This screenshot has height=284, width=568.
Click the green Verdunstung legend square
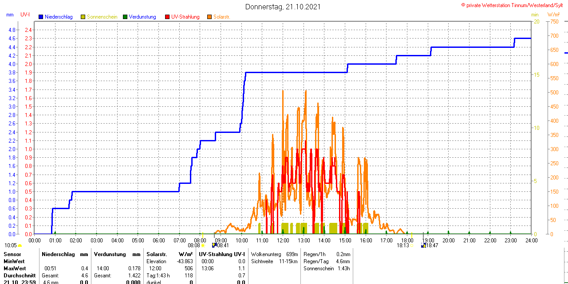[125, 17]
